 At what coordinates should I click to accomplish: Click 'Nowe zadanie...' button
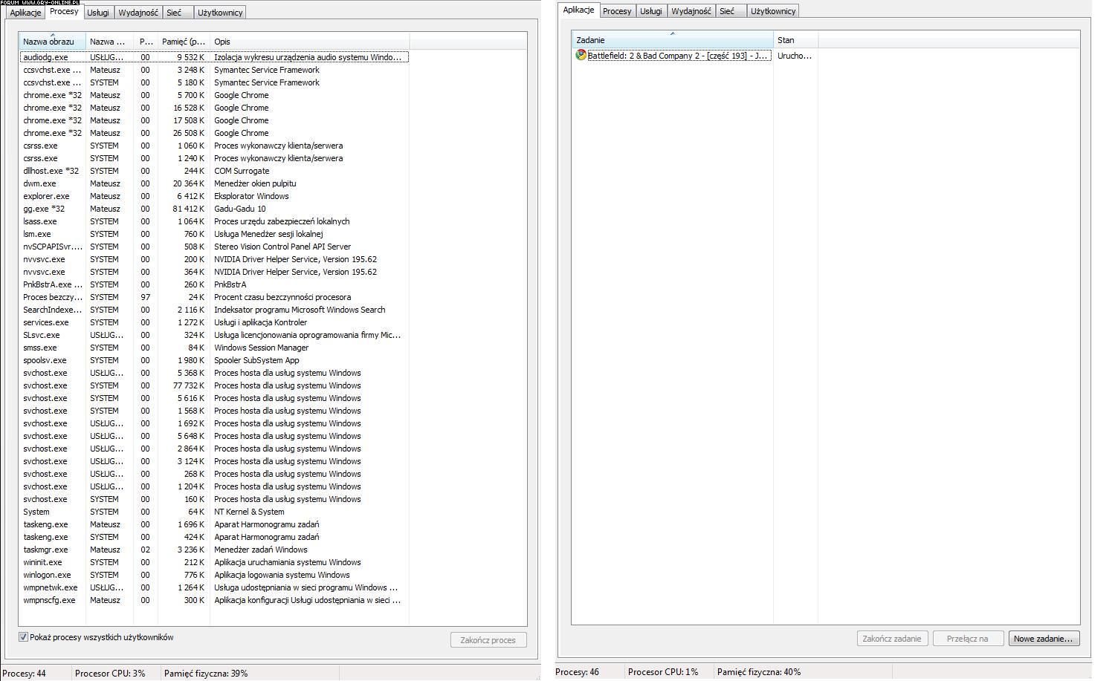pyautogui.click(x=1043, y=639)
